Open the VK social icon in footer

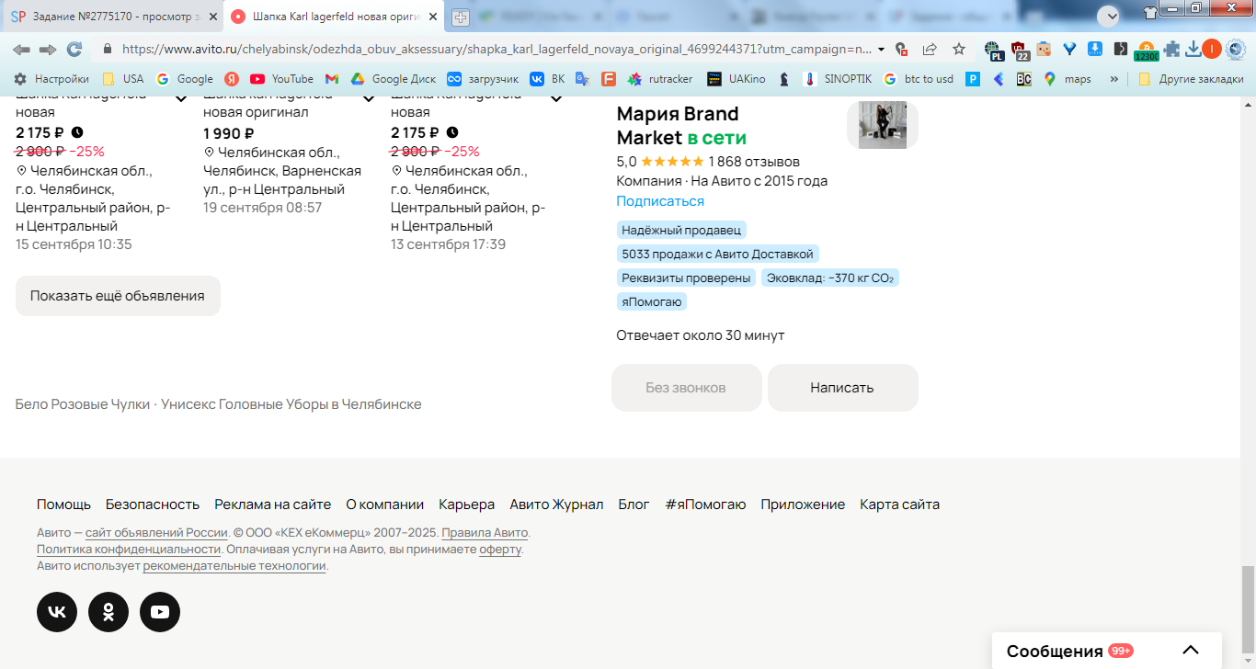pos(57,612)
